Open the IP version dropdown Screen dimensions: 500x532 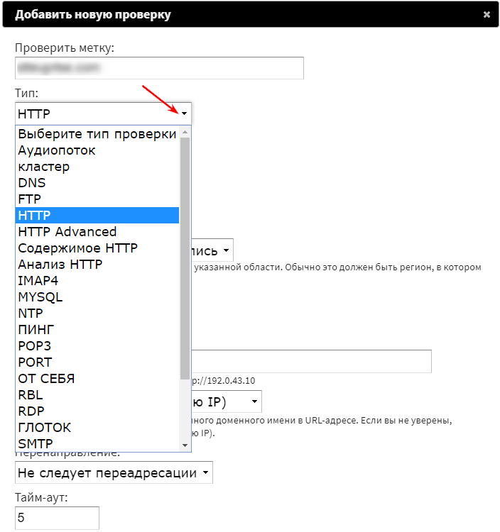click(227, 401)
